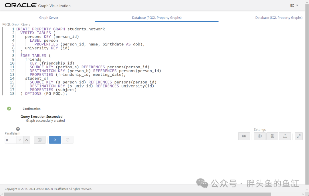This screenshot has height=196, width=309.
Task: Click the ") OPTIONS (PG PGQL);" line
Action: click(44, 93)
